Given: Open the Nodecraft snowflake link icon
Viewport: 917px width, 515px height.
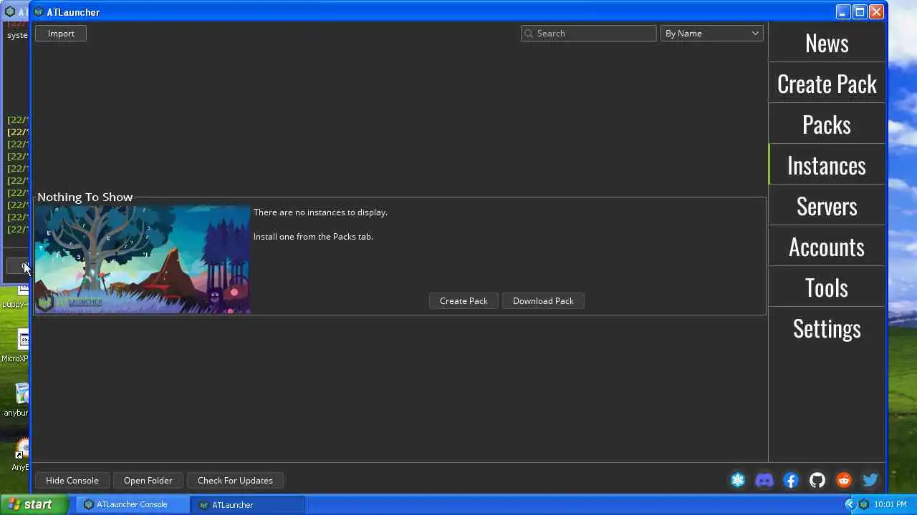Looking at the screenshot, I should point(738,481).
